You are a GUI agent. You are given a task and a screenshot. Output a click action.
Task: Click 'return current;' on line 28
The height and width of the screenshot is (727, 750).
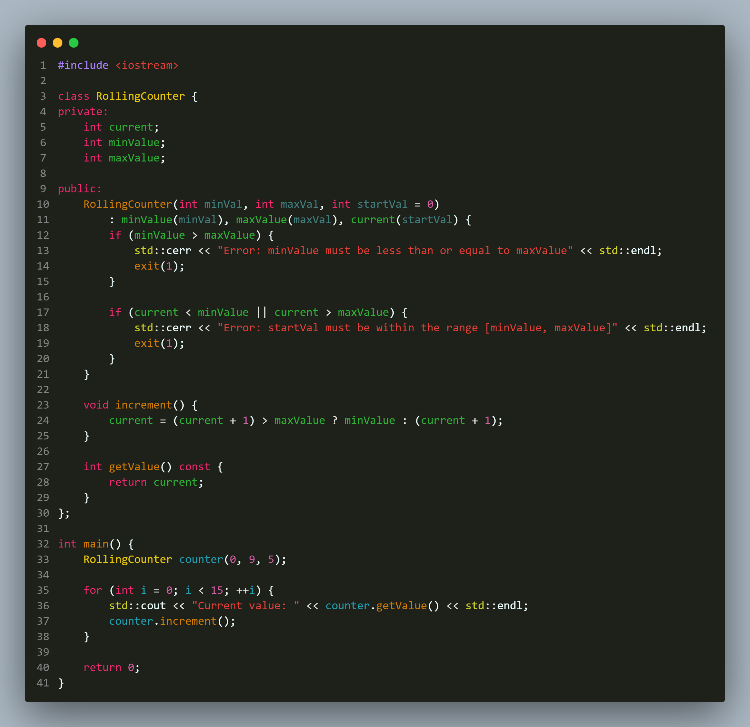[156, 482]
